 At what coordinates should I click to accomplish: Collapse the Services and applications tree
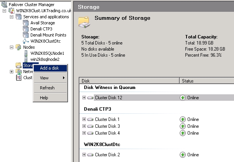point(11,17)
